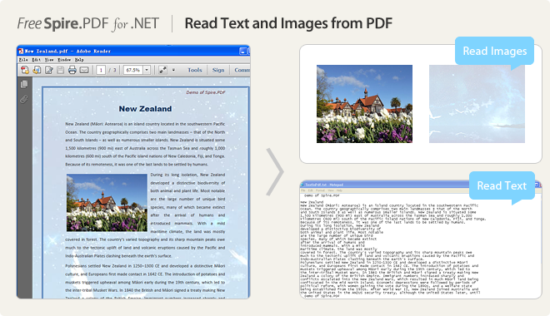Image resolution: width=550 pixels, height=316 pixels.
Task: Expand the small arrow beside Read Mode
Action: [173, 70]
